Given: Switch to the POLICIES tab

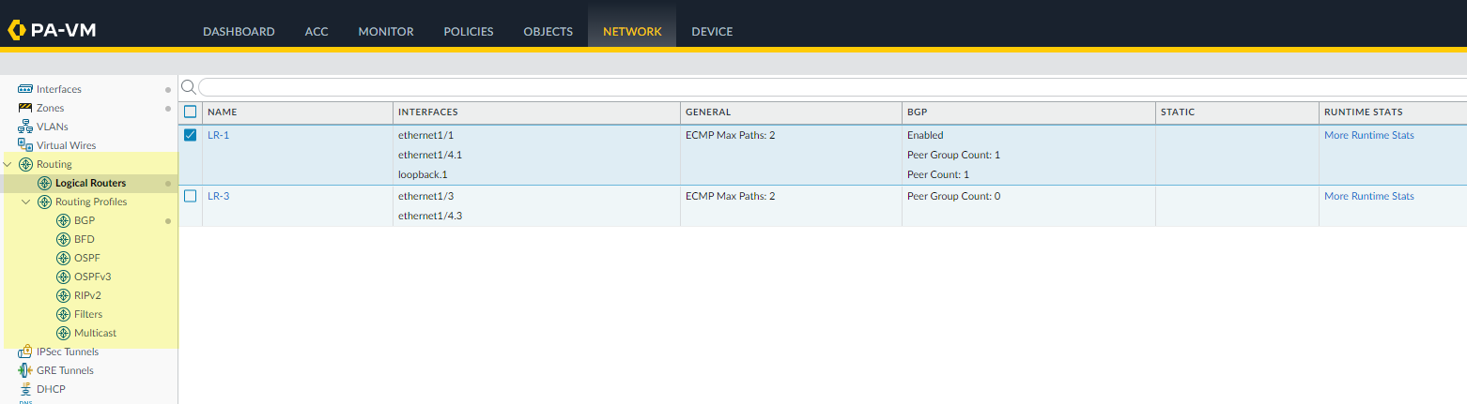Looking at the screenshot, I should pyautogui.click(x=468, y=31).
